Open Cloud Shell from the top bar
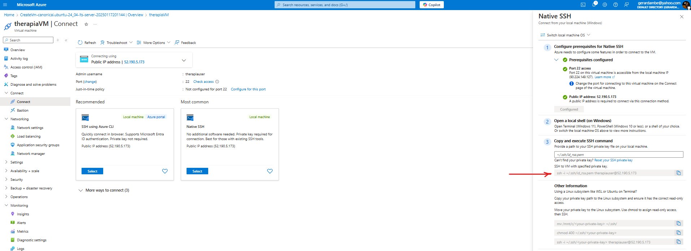This screenshot has width=691, height=251. [583, 5]
